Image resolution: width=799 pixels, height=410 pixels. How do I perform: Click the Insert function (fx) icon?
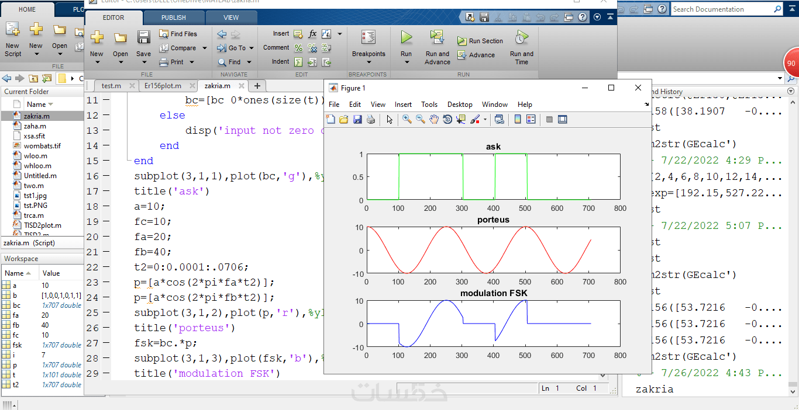312,34
